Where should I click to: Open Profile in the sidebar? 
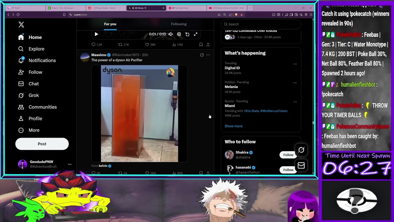pos(30,118)
